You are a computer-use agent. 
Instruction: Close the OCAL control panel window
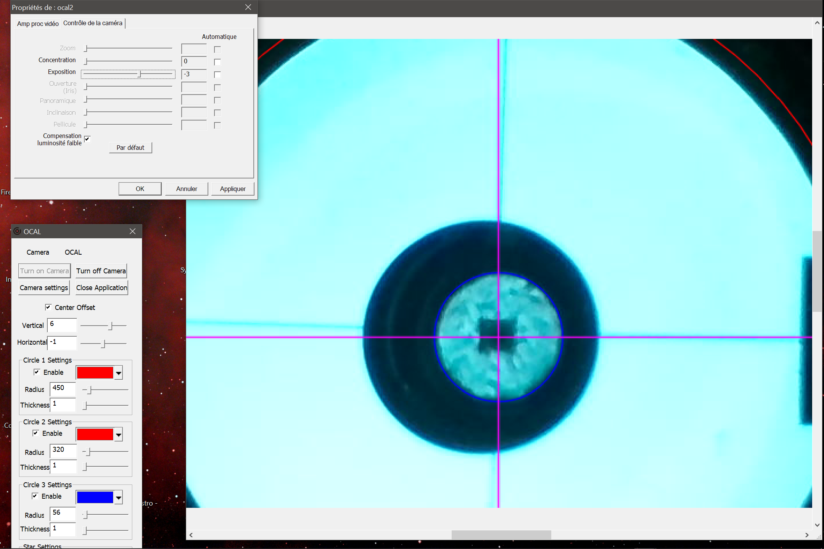[x=132, y=231]
